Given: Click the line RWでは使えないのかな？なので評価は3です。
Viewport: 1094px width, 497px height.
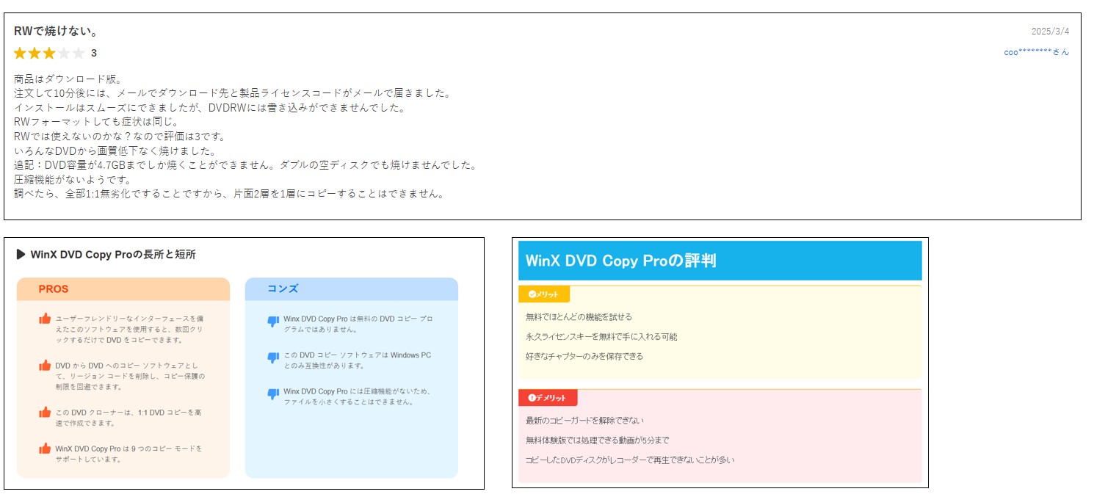Looking at the screenshot, I should [120, 137].
